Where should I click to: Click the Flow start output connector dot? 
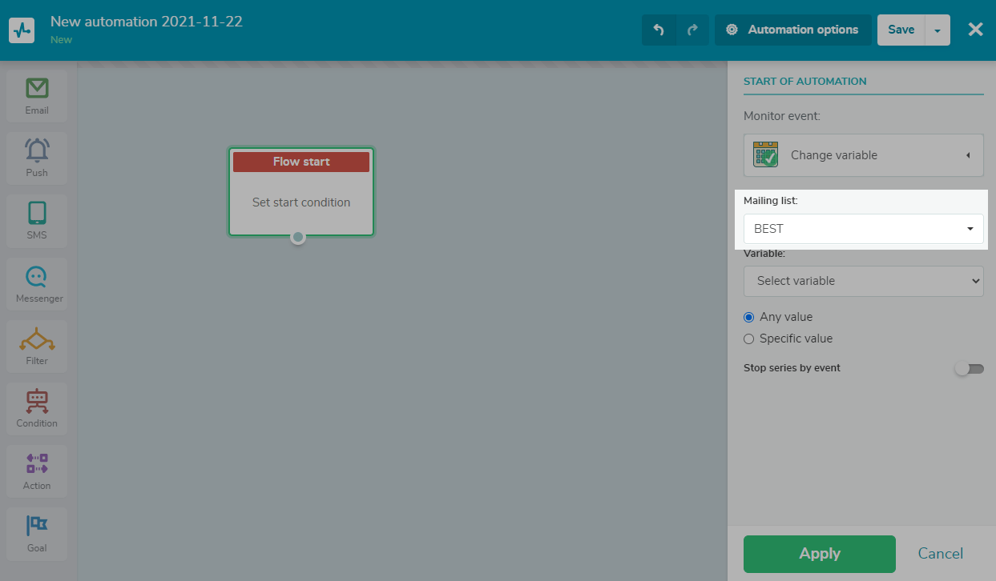click(x=298, y=237)
